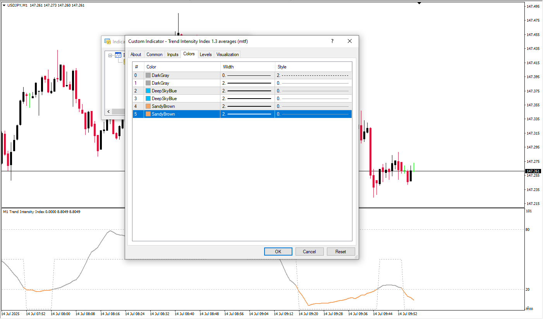Go to the Levels tab
The width and height of the screenshot is (543, 319).
tap(206, 55)
